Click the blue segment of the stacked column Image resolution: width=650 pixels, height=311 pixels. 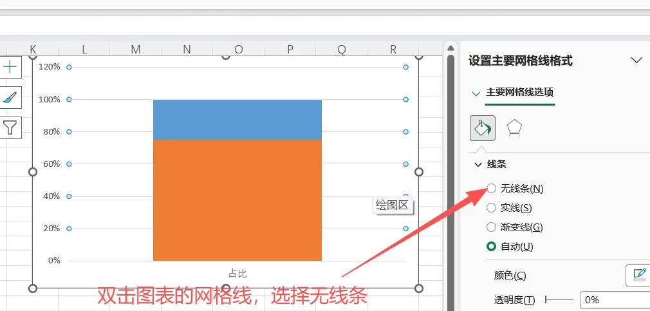pos(237,119)
